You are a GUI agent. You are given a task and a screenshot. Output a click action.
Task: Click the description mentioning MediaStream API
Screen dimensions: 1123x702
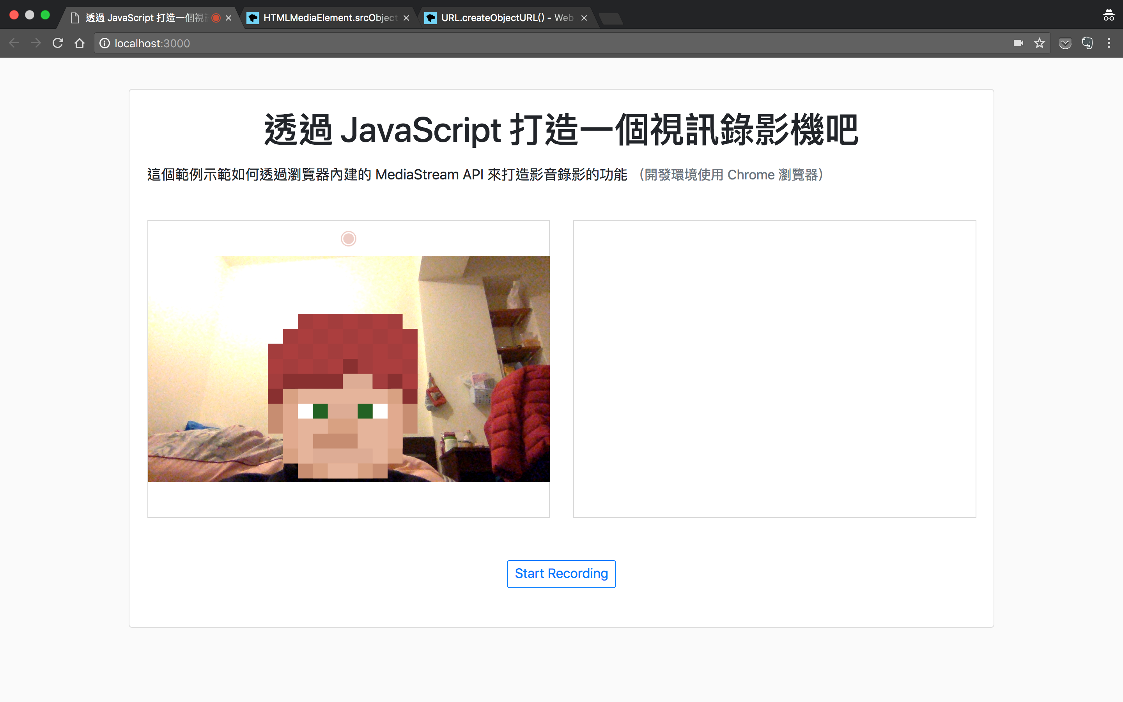click(387, 175)
